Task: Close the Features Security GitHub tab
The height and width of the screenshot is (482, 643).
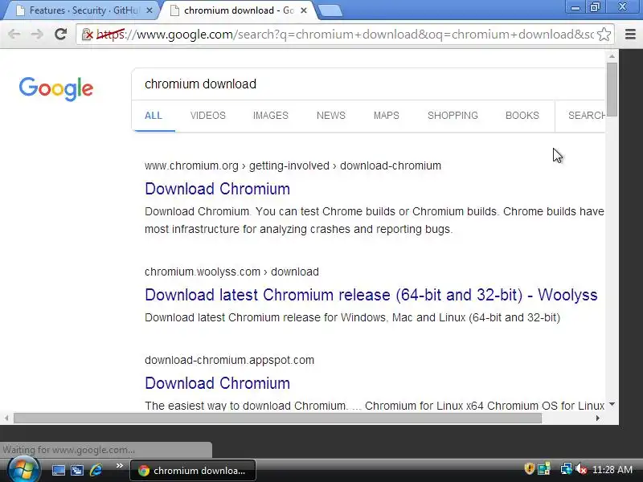Action: tap(149, 10)
